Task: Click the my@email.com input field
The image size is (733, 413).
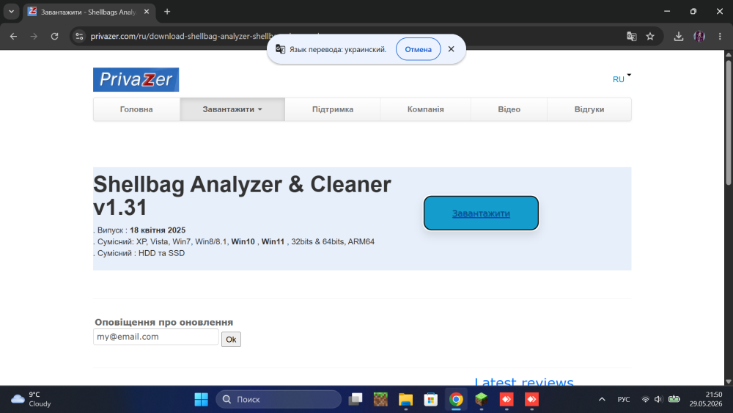Action: click(x=155, y=337)
